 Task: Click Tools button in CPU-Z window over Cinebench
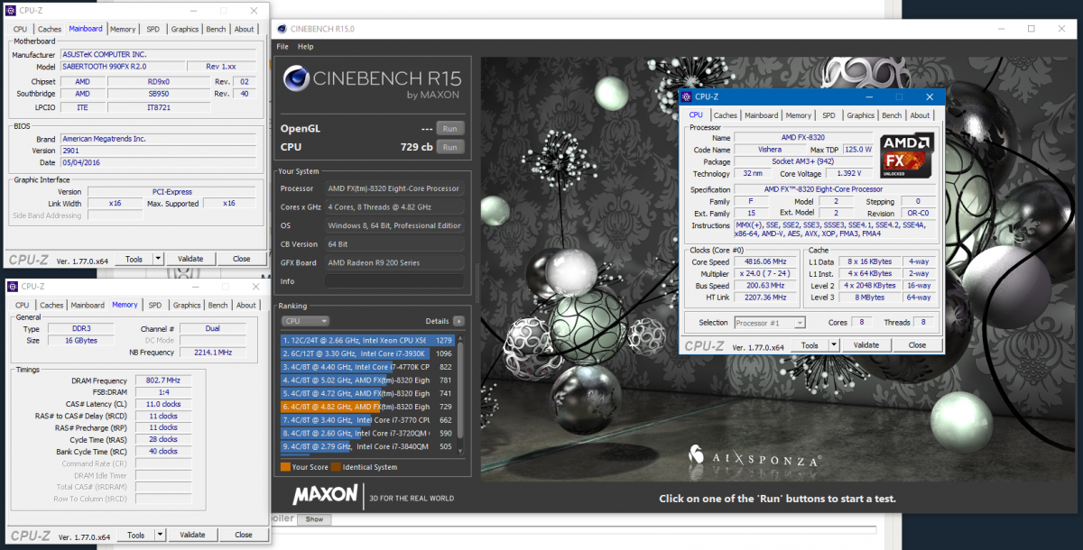point(810,345)
